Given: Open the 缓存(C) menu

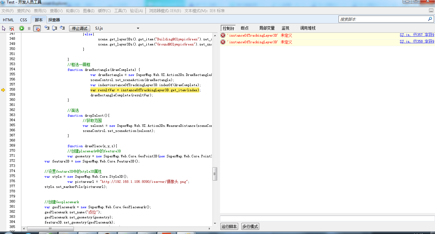Looking at the screenshot, I should point(104,11).
